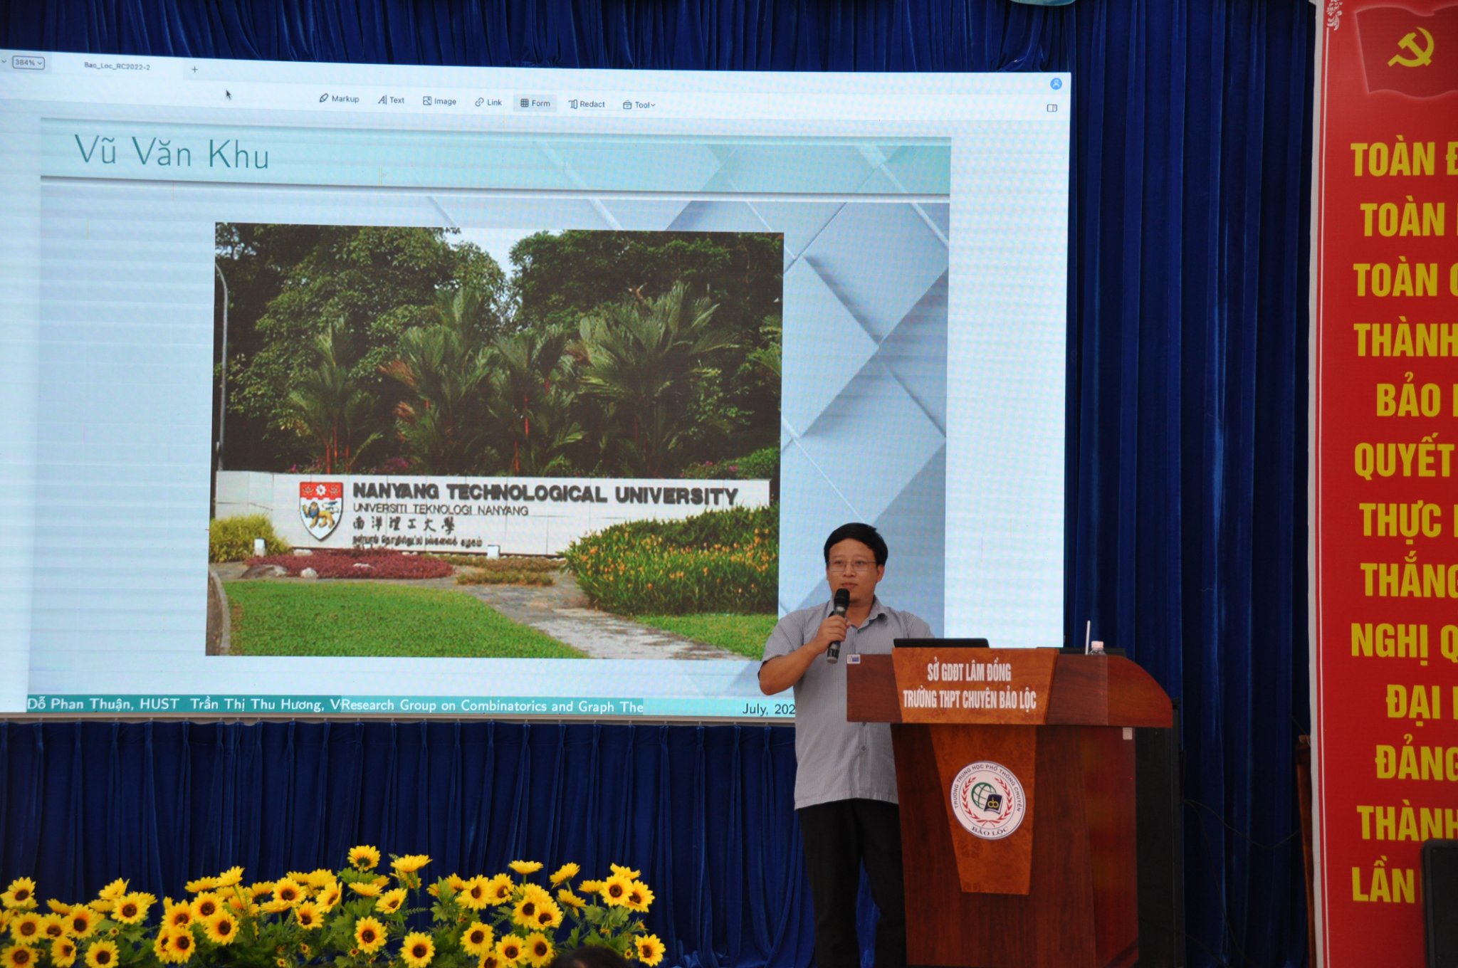Toggle the right sidebar panel

click(1052, 108)
